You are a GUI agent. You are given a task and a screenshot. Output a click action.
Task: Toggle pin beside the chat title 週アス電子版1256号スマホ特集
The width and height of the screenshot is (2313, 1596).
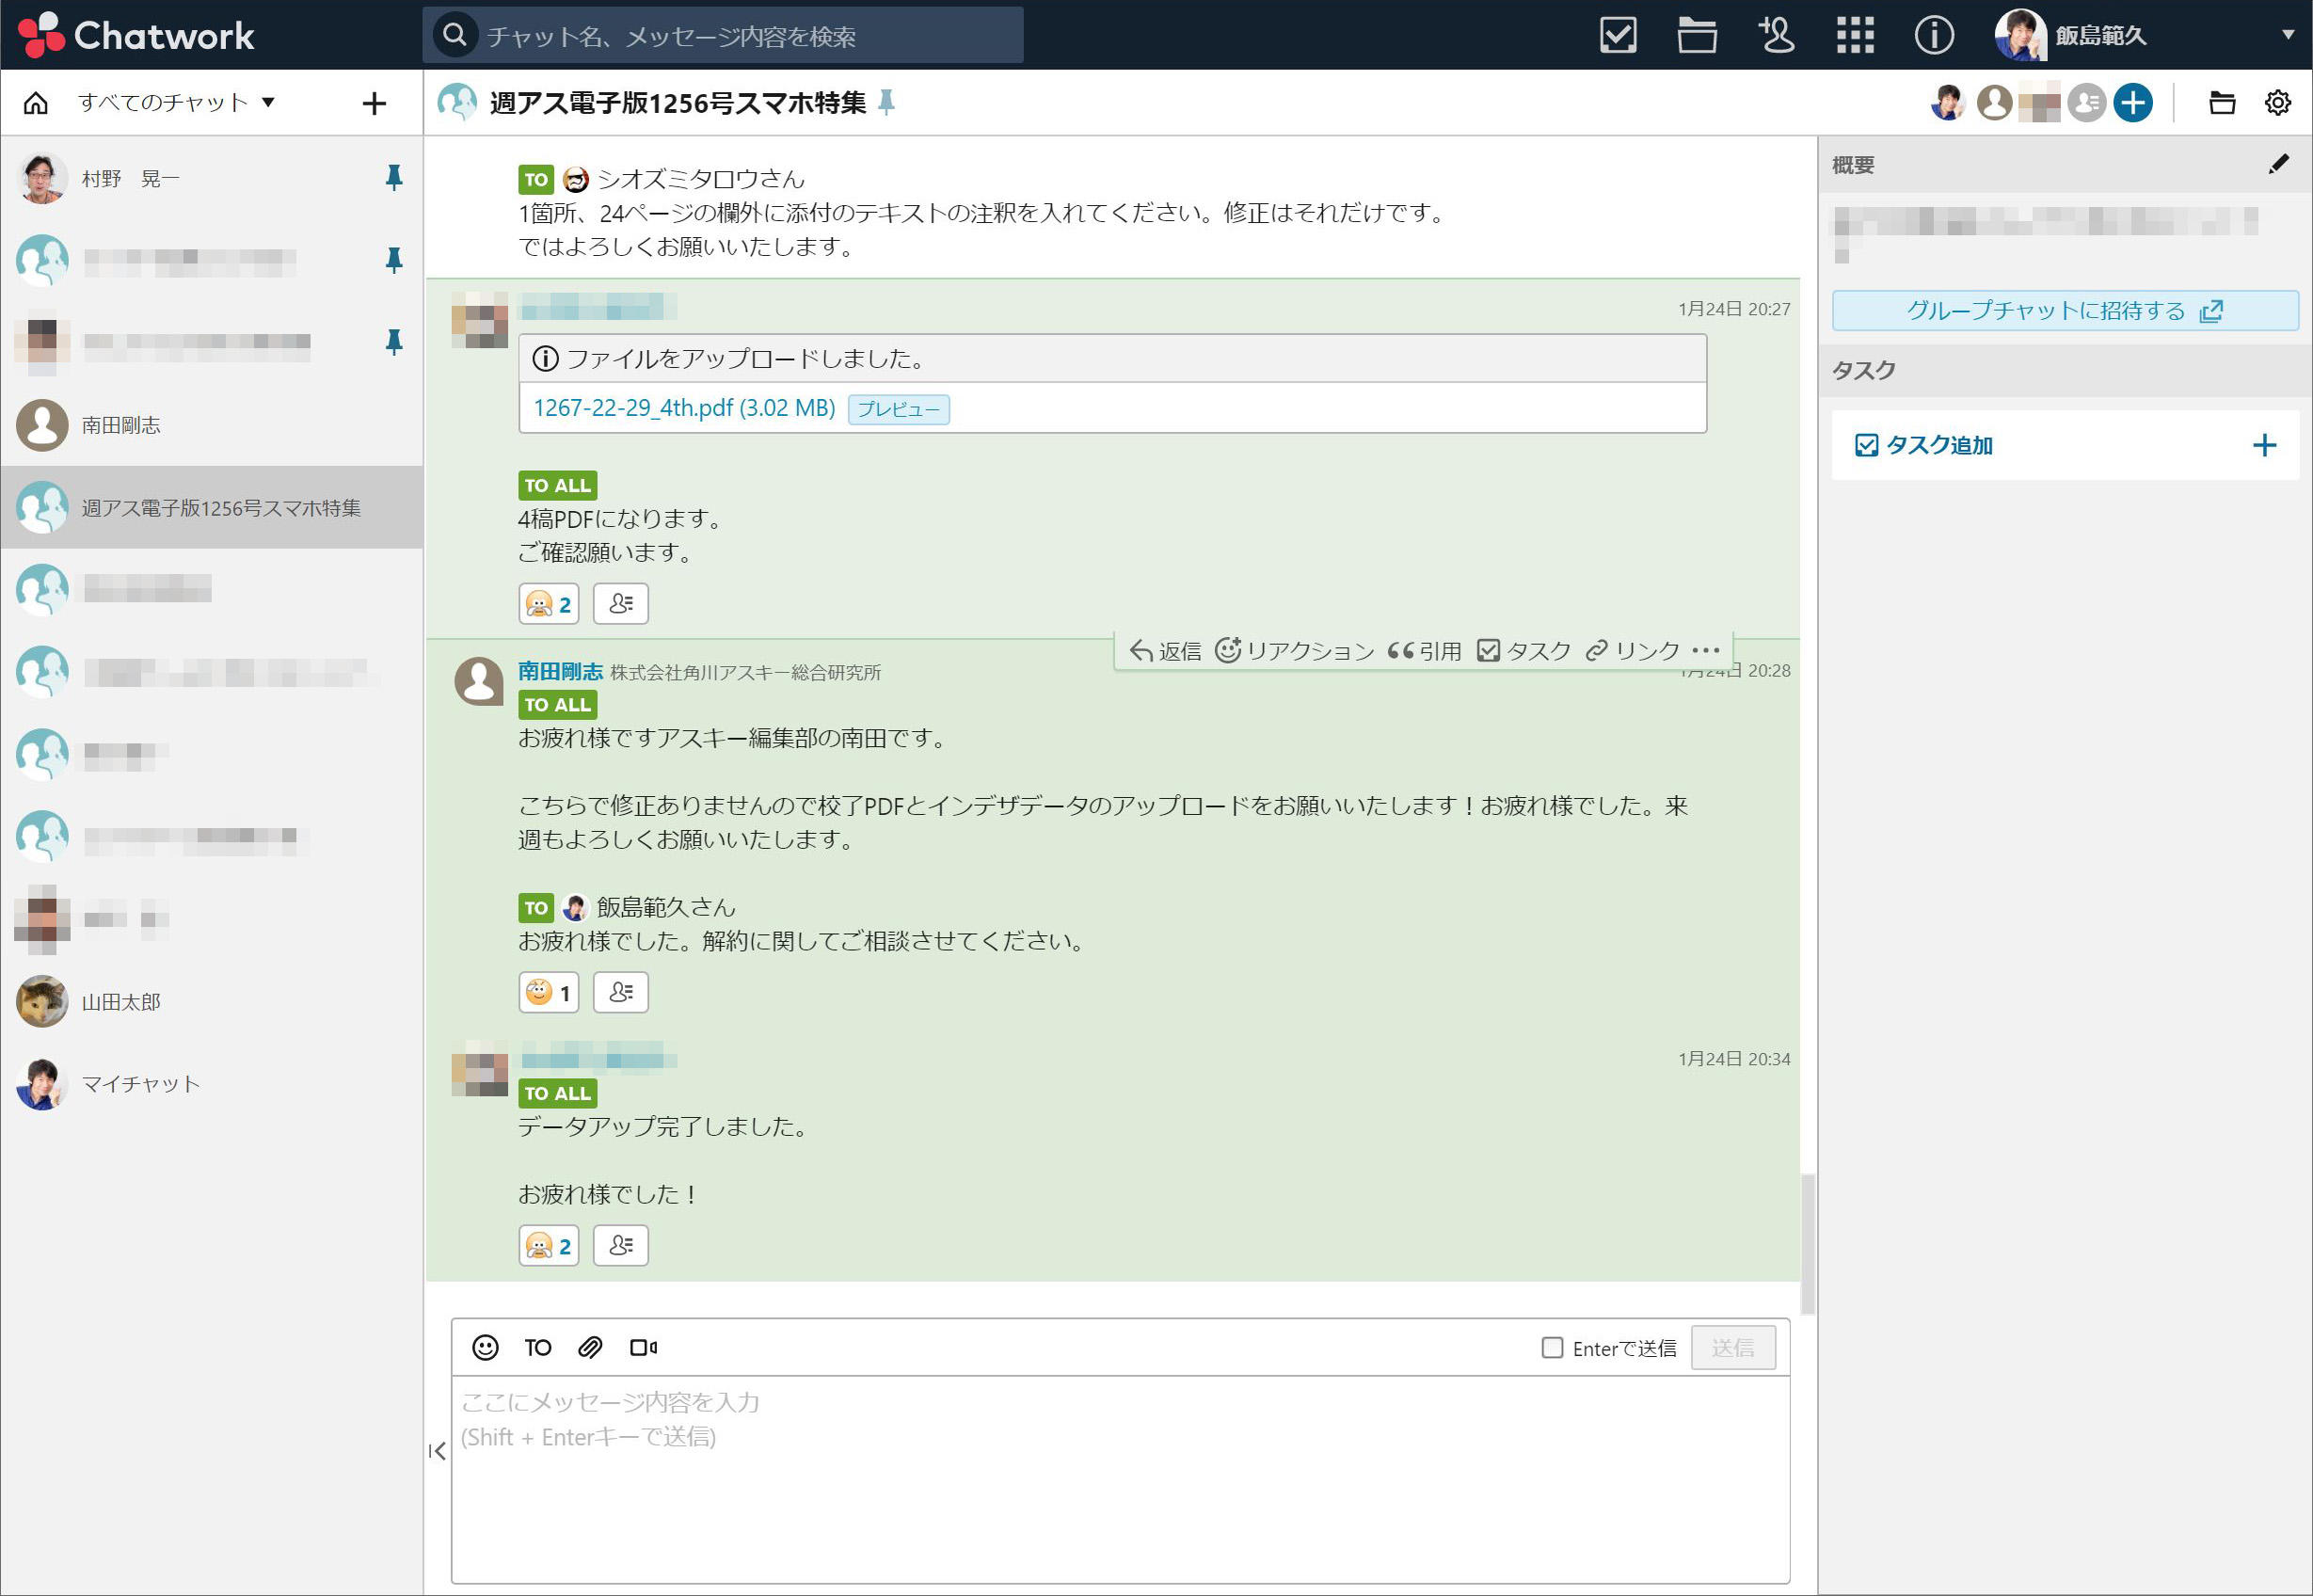pos(886,102)
